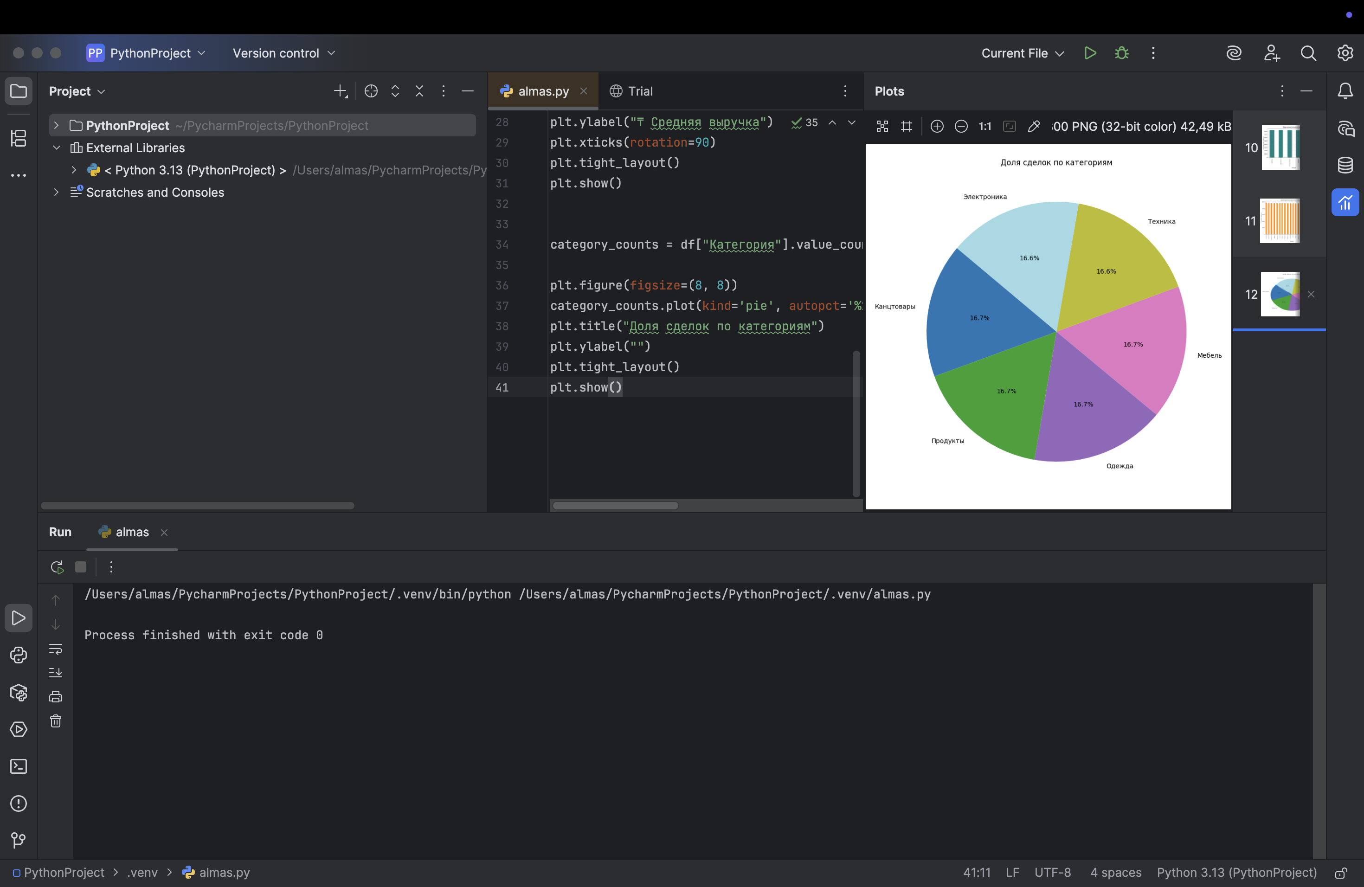Toggle soft-wrap in the Run console

[56, 649]
